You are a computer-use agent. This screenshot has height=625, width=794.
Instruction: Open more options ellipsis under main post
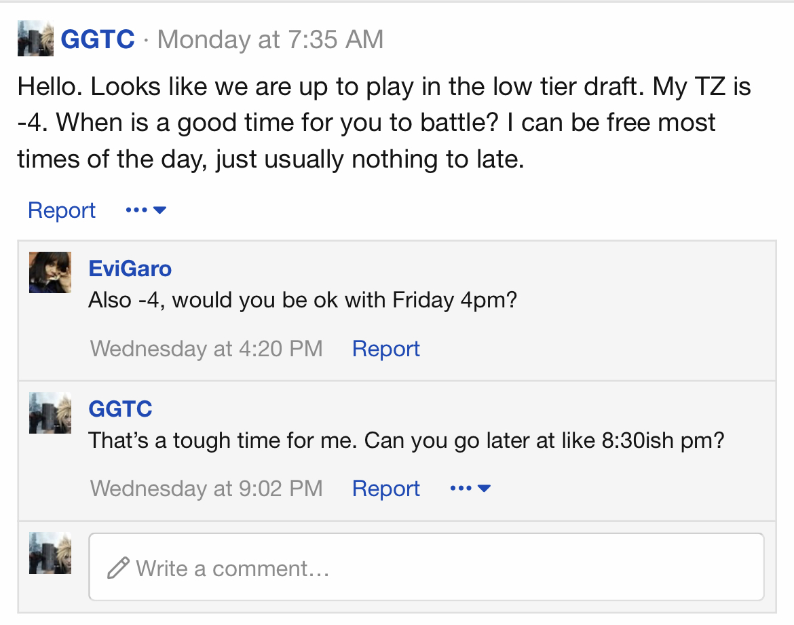coord(136,210)
